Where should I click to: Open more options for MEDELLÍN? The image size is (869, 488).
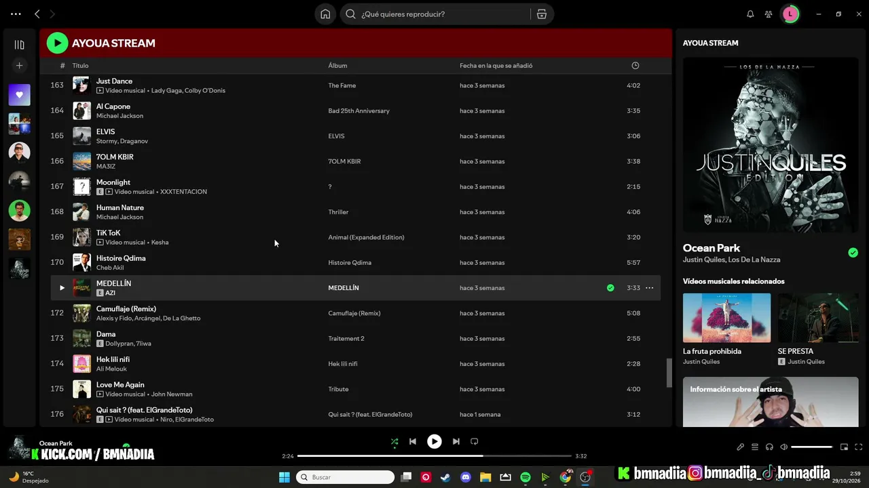click(650, 288)
